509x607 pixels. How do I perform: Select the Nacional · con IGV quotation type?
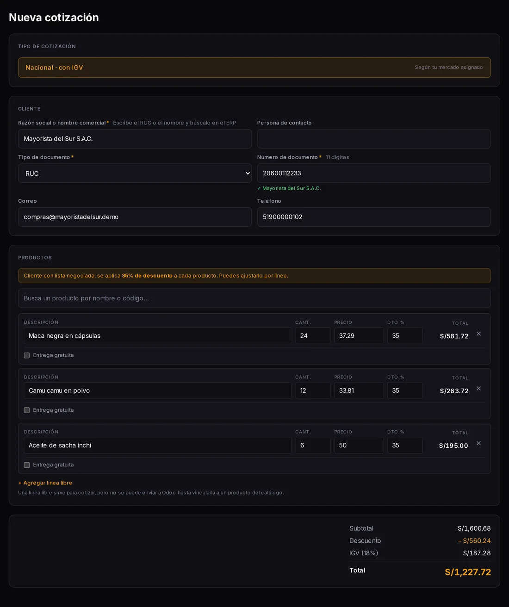click(x=254, y=68)
